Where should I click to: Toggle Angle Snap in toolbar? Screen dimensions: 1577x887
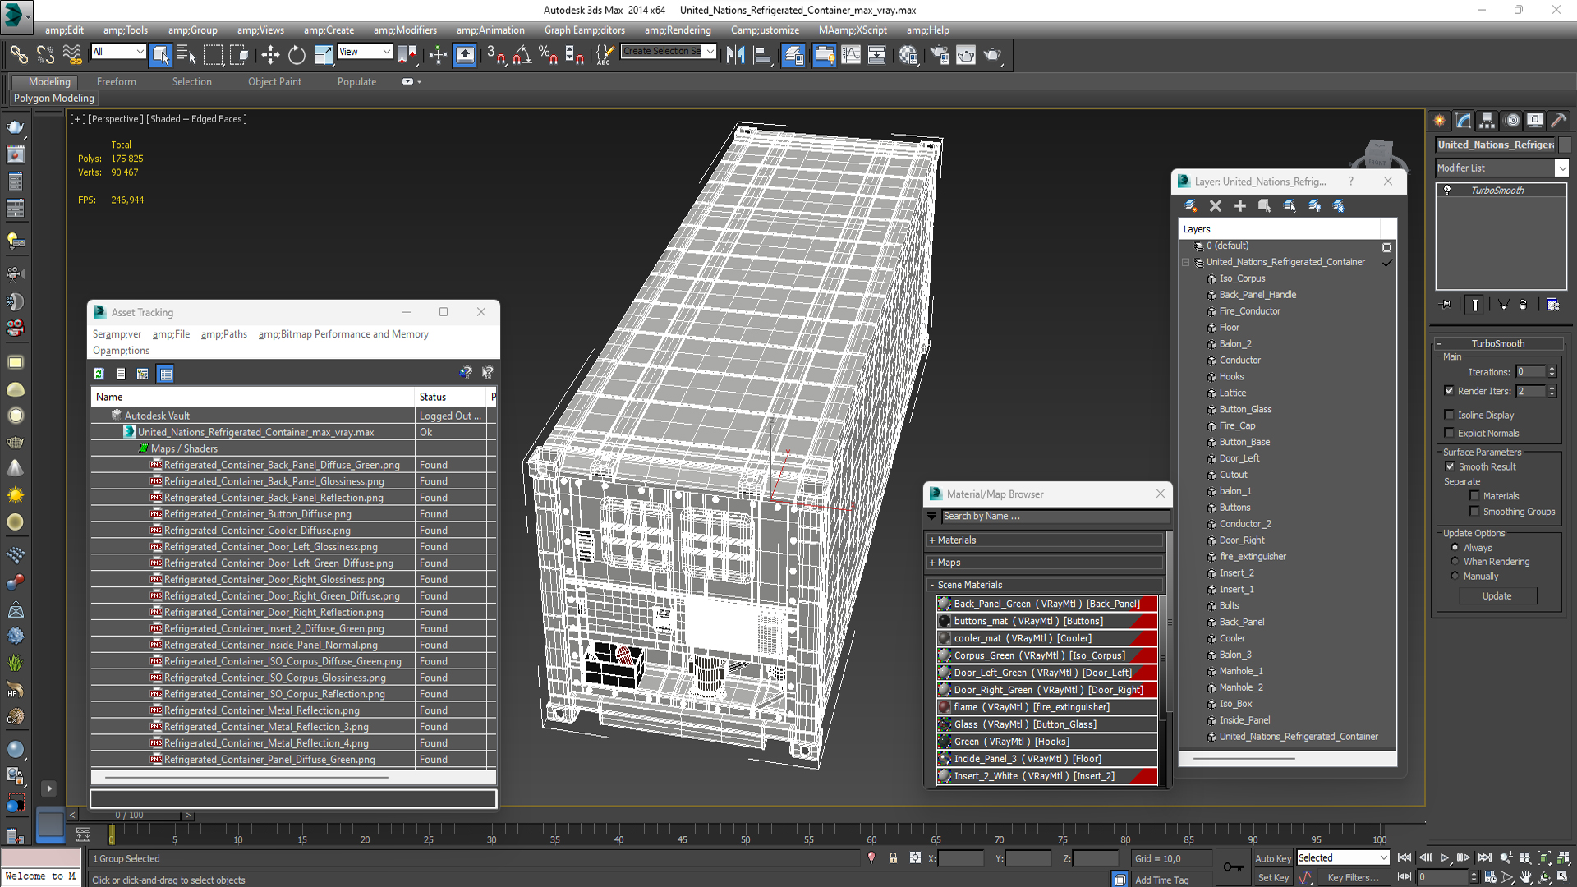(x=522, y=55)
